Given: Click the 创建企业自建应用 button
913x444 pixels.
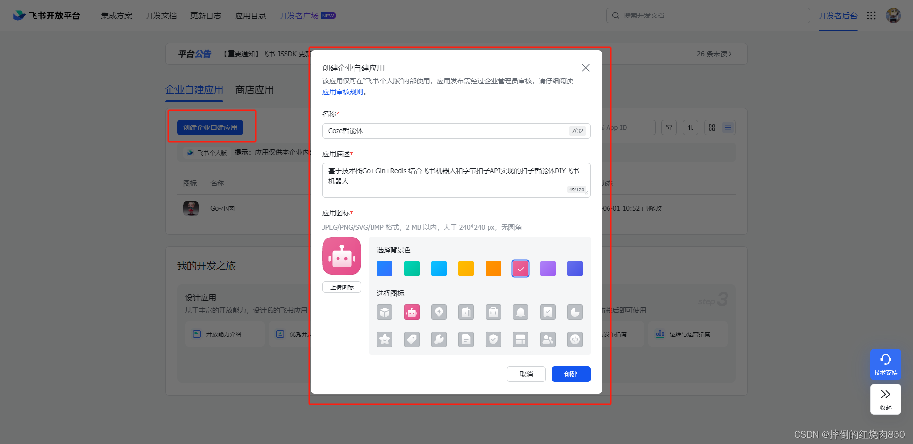Looking at the screenshot, I should tap(210, 127).
